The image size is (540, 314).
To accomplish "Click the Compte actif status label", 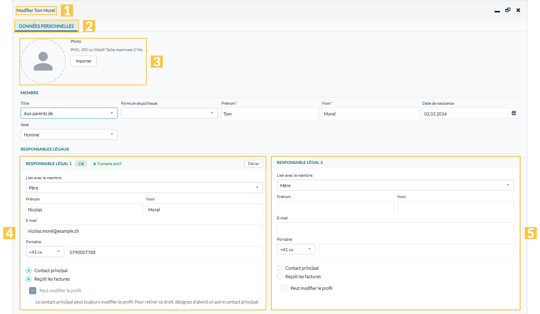I will click(x=107, y=164).
